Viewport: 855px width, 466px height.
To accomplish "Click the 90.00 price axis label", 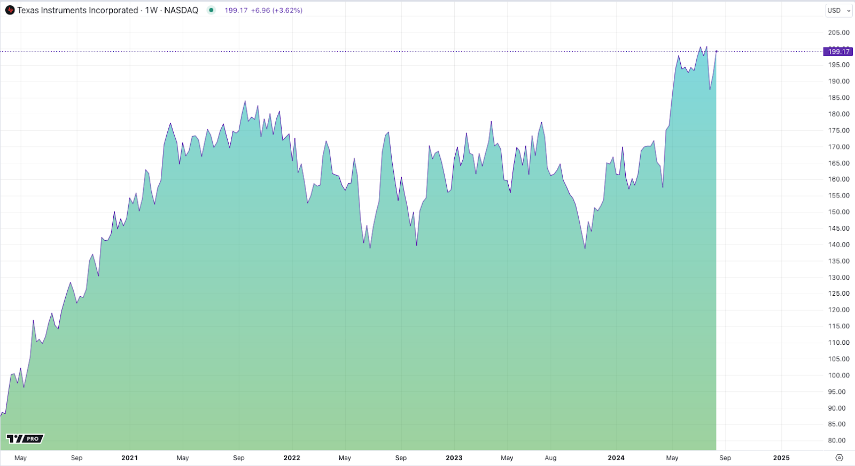I will tap(837, 408).
